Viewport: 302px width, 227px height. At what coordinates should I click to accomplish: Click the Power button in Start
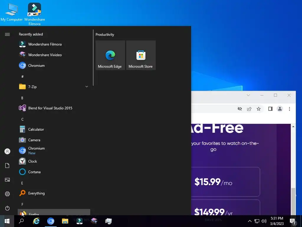(7, 208)
